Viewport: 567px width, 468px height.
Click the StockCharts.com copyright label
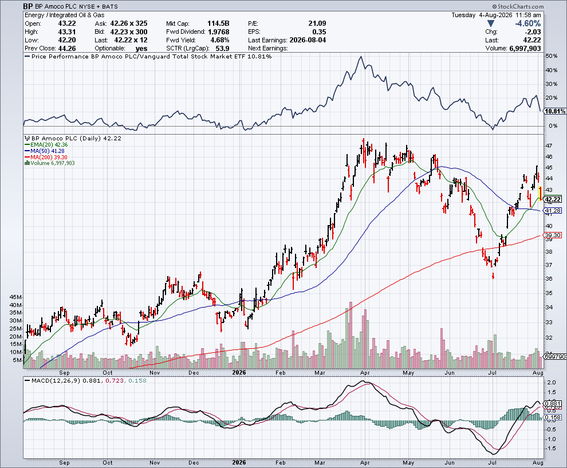[518, 6]
